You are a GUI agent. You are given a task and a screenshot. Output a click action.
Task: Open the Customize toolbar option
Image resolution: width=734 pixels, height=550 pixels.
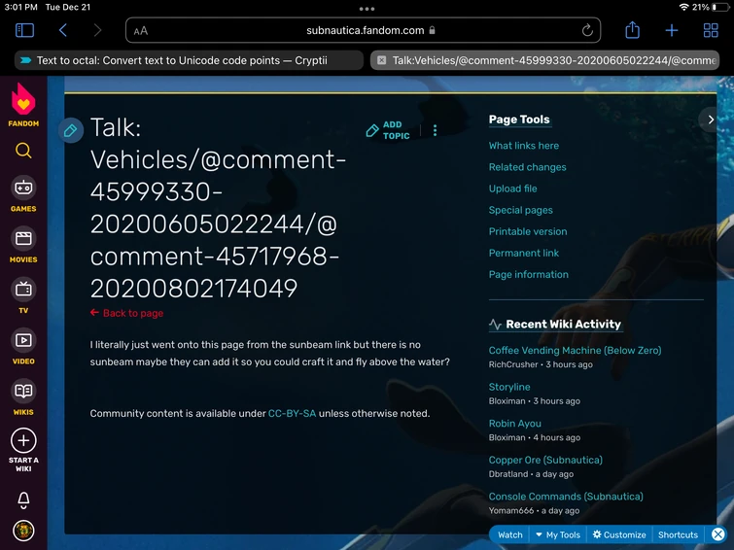pos(619,534)
